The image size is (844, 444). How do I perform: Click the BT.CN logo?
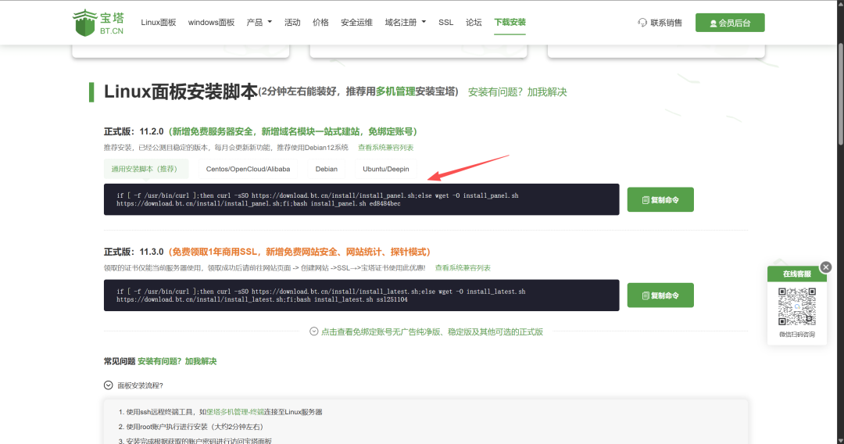point(98,23)
